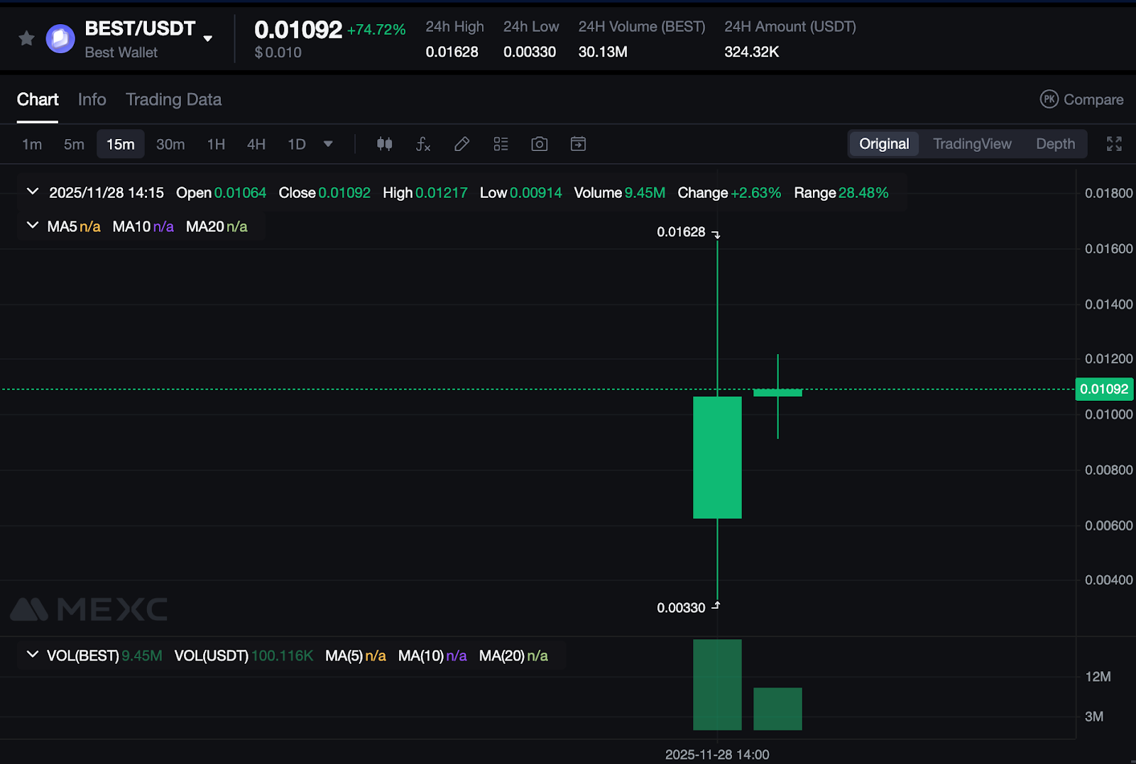The image size is (1136, 764).
Task: Take a chart screenshot with camera icon
Action: tap(539, 144)
